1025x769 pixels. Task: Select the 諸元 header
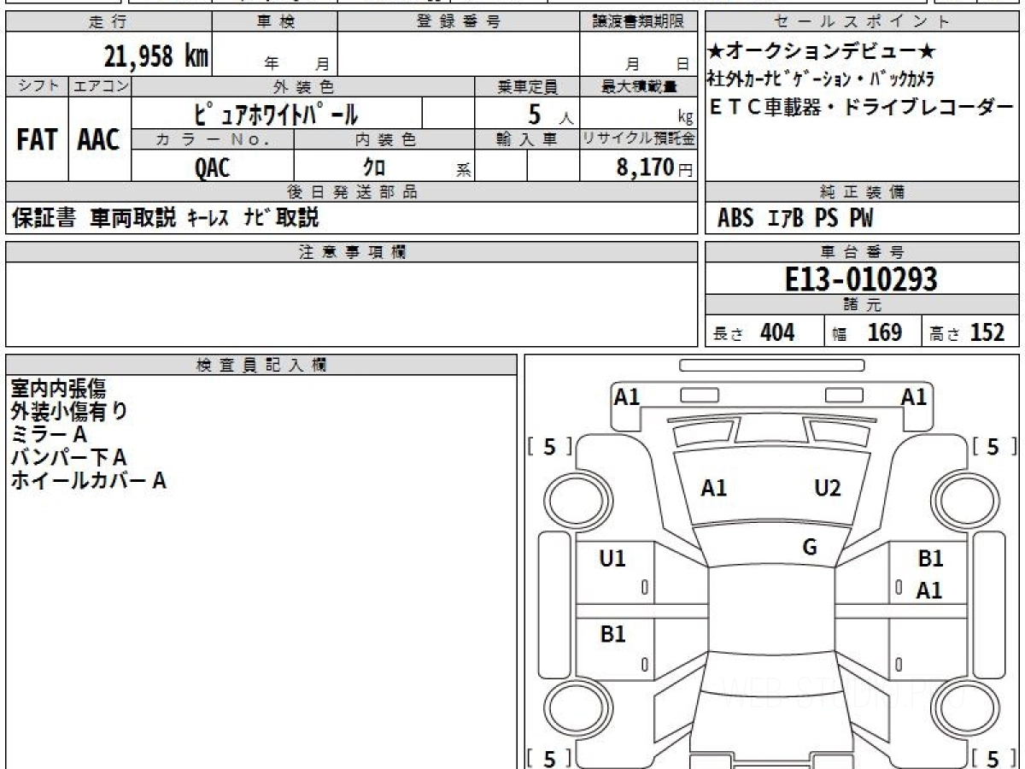tap(863, 305)
